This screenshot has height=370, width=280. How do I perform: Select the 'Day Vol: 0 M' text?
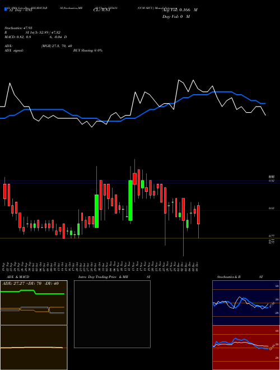click(176, 17)
